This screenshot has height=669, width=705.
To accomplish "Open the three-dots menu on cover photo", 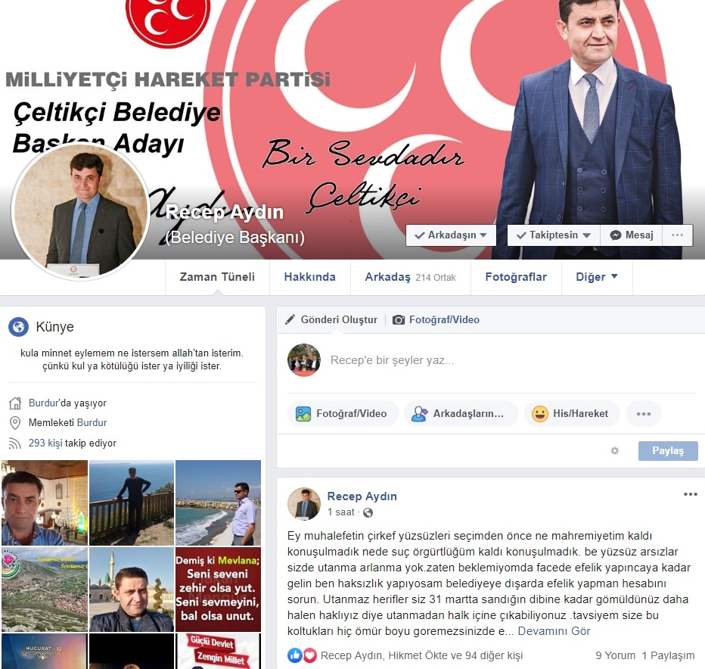I will pyautogui.click(x=677, y=235).
